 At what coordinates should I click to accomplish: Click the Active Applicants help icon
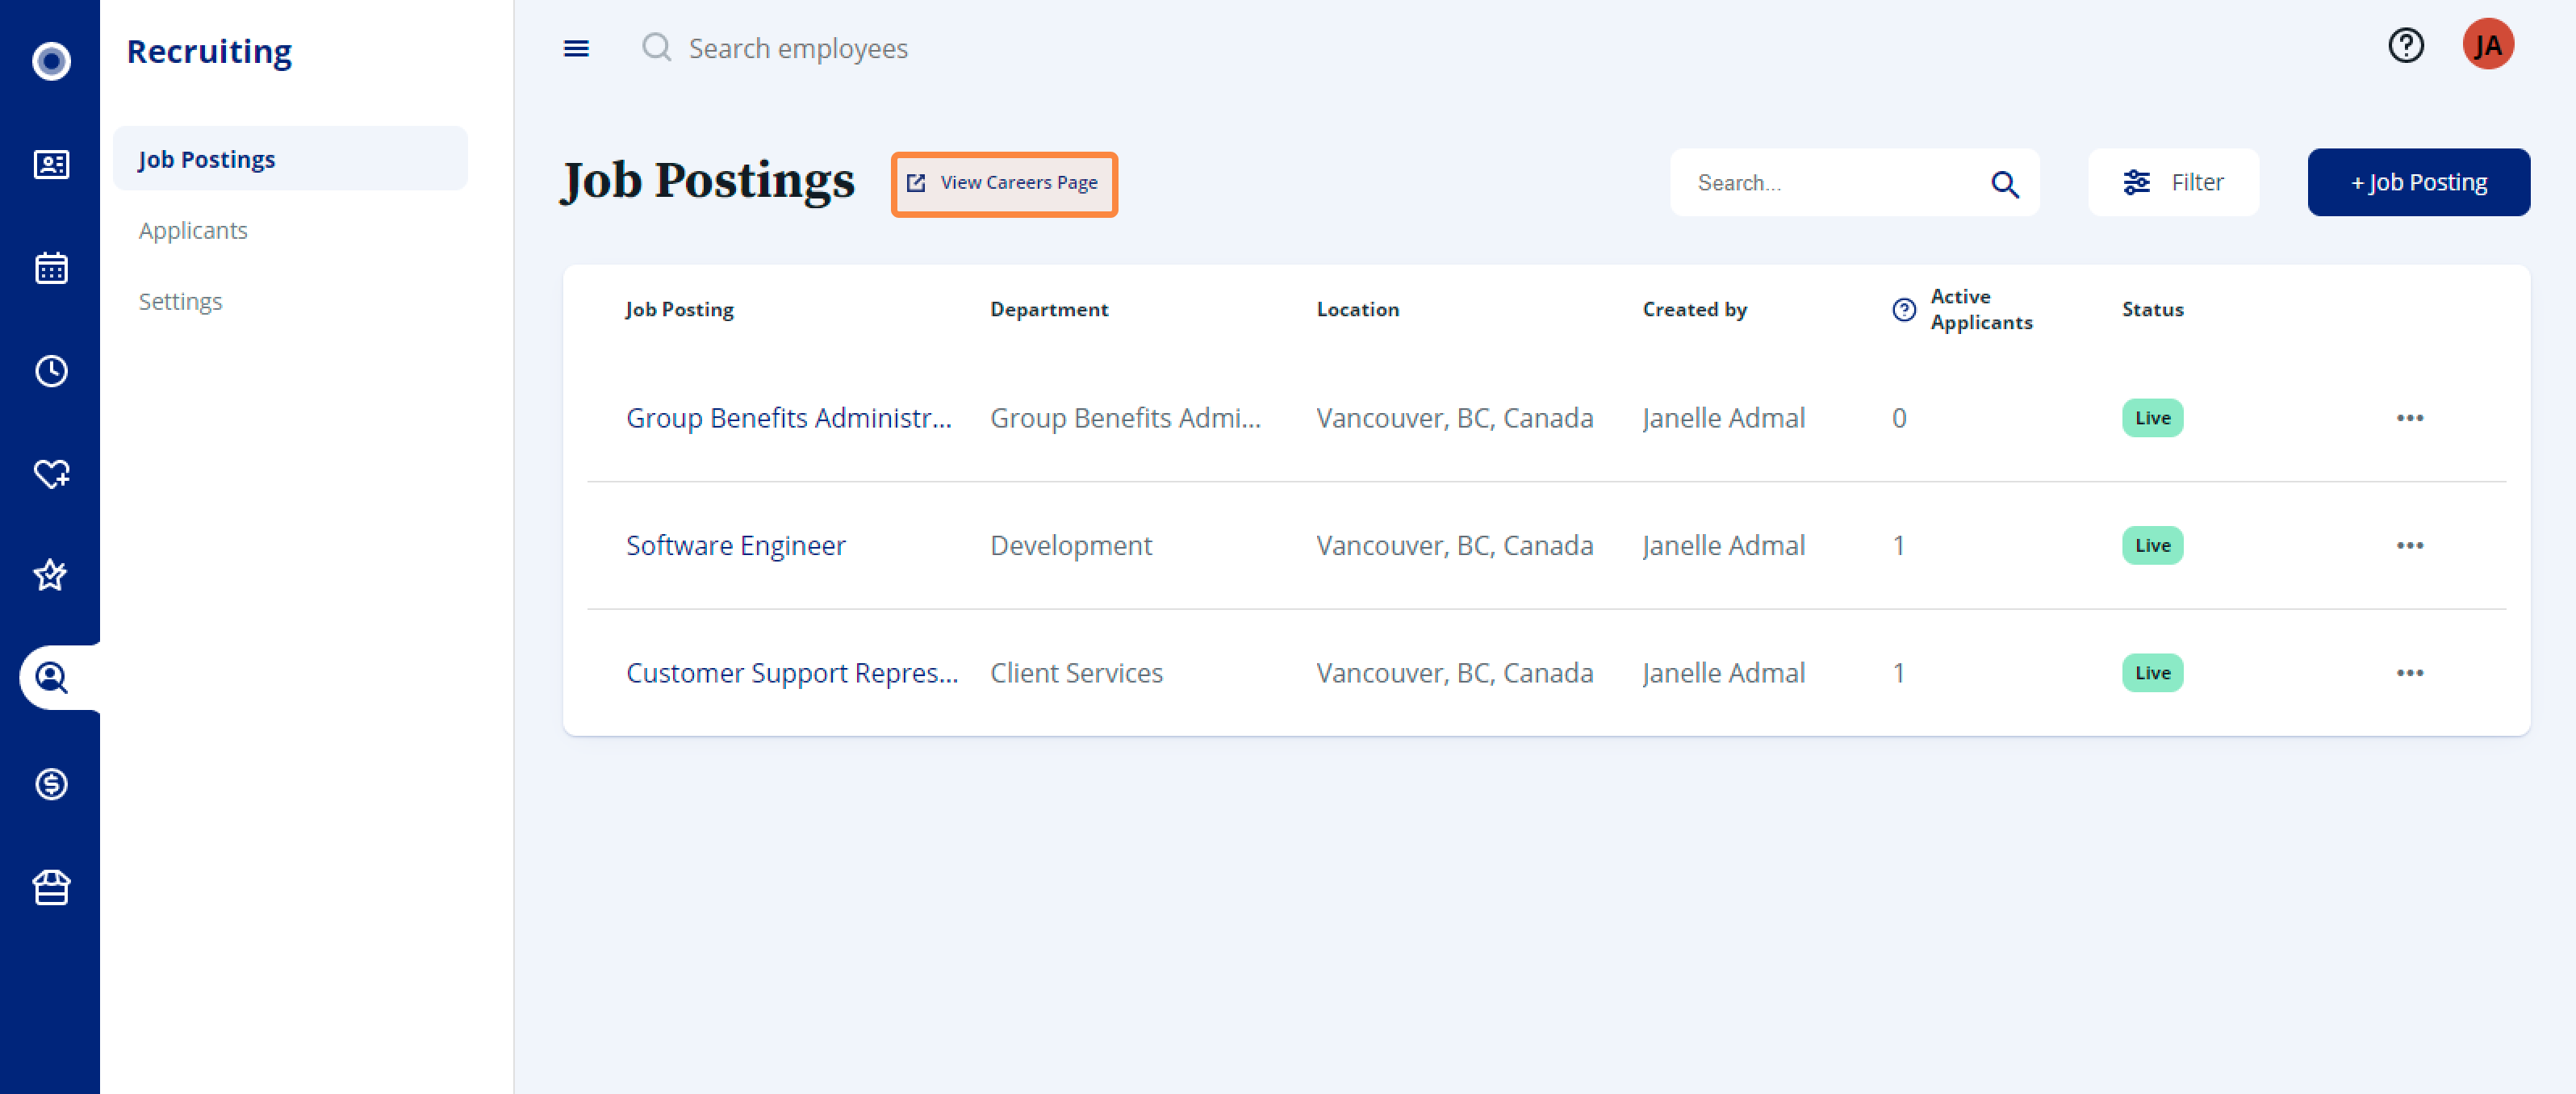(1904, 310)
